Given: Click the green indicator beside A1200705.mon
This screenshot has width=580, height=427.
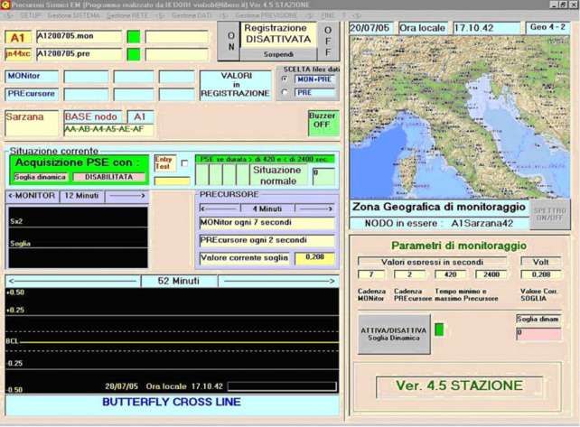Looking at the screenshot, I should (x=133, y=37).
